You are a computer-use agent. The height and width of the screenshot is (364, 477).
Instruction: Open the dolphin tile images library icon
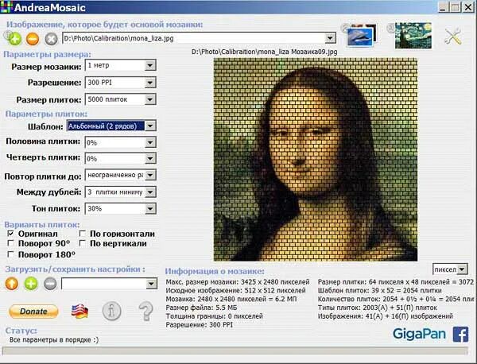pos(360,36)
